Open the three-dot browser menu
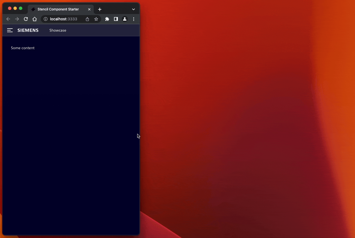 (134, 19)
